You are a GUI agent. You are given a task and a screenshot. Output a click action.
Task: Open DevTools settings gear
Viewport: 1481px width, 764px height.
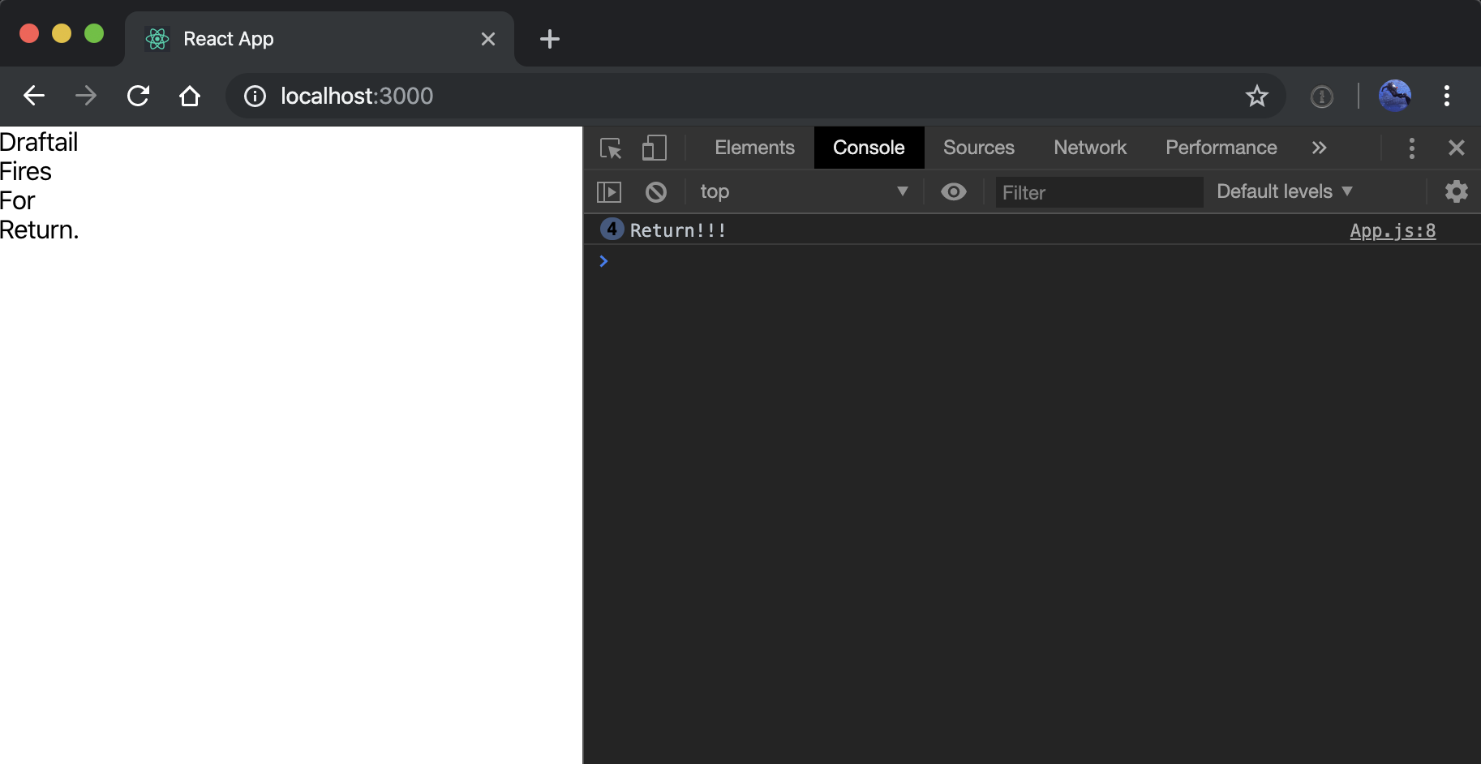pyautogui.click(x=1457, y=191)
